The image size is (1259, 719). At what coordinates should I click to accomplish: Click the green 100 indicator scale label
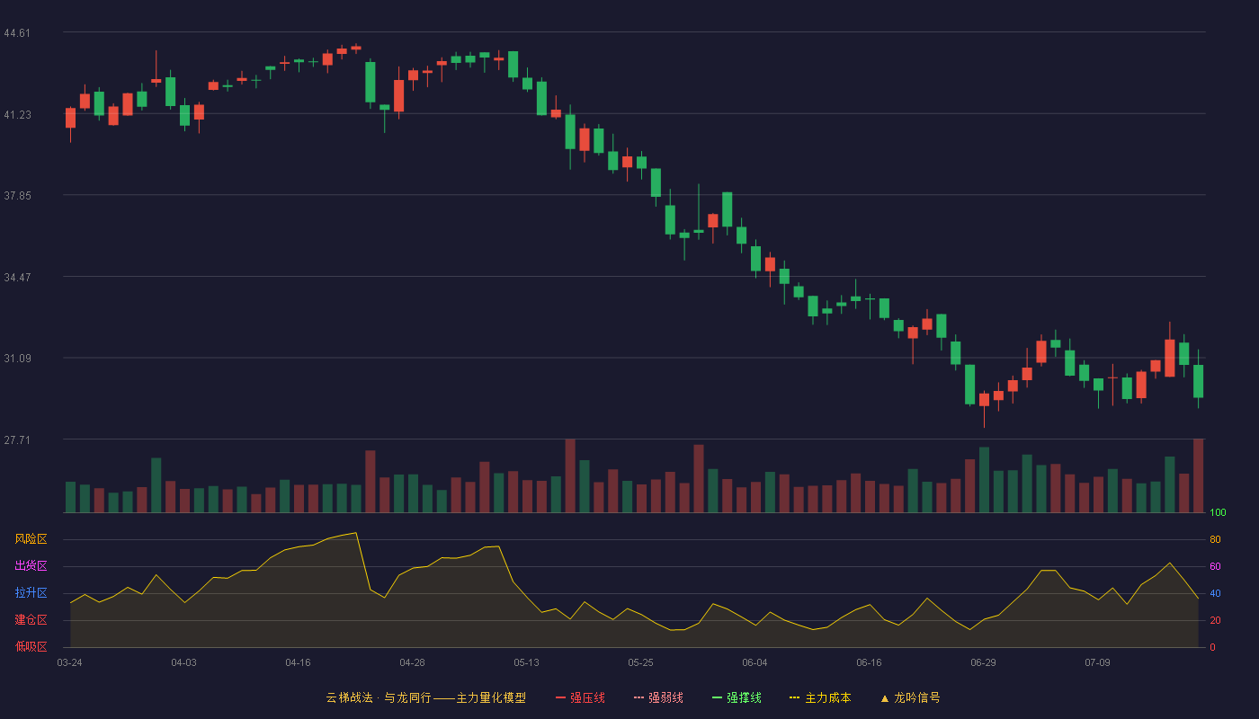click(1218, 513)
